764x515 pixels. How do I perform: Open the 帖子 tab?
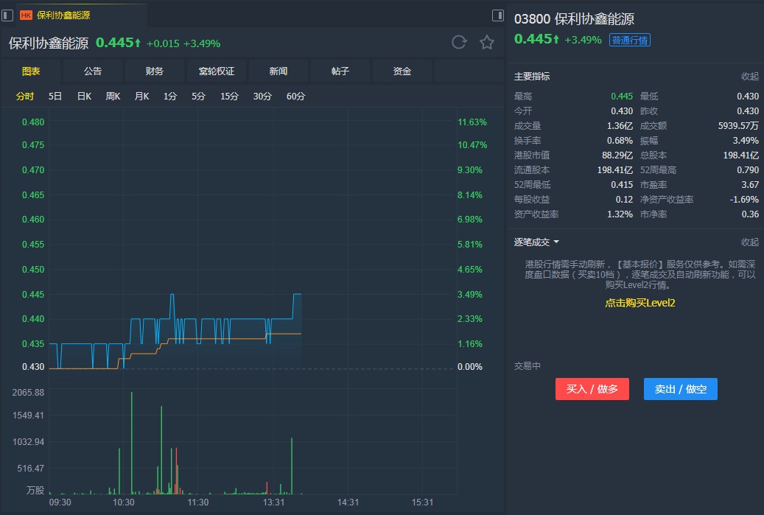[x=340, y=71]
